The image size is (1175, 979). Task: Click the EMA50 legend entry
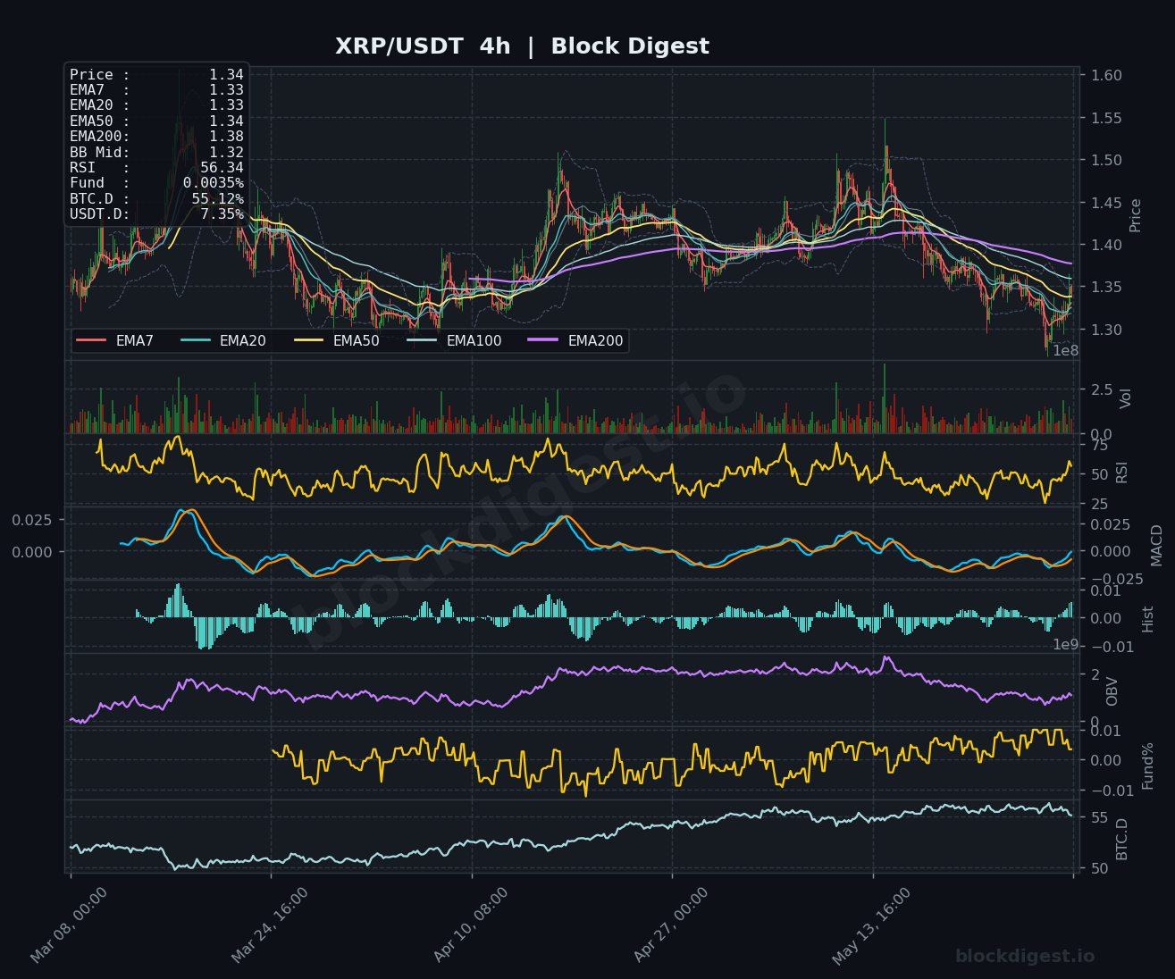(x=337, y=340)
